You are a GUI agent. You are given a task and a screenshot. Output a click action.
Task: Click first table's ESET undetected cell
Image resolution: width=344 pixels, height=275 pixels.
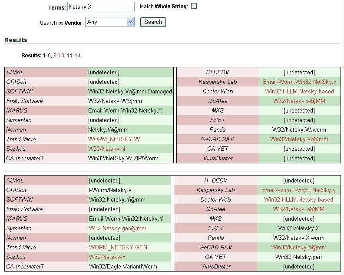[x=299, y=120]
